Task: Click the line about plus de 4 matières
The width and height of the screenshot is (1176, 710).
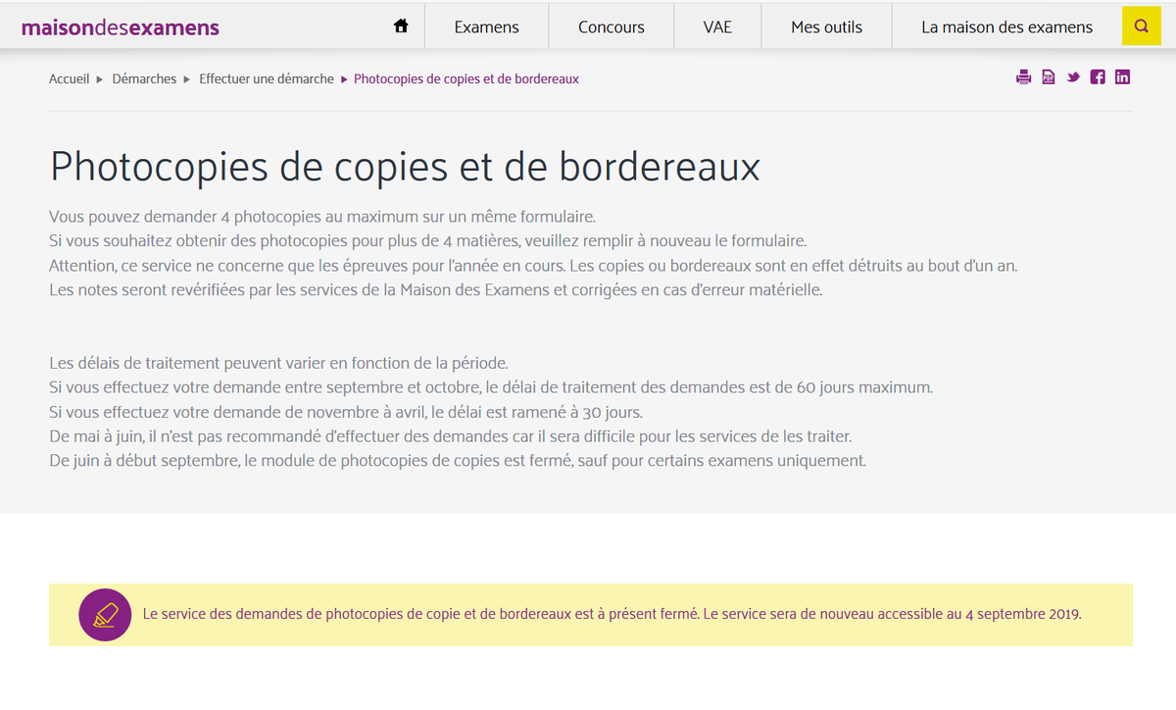Action: [428, 240]
